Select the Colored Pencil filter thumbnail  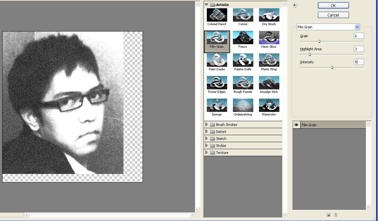click(x=217, y=15)
